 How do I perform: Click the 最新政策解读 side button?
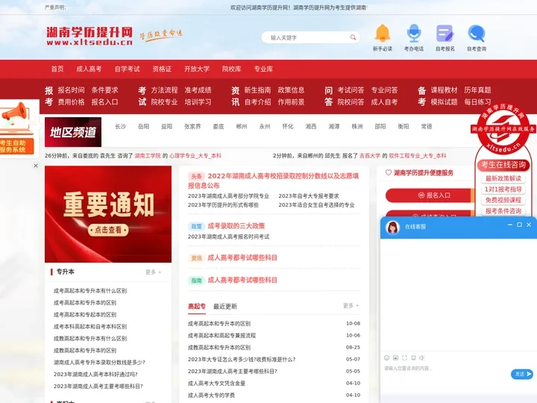[503, 178]
